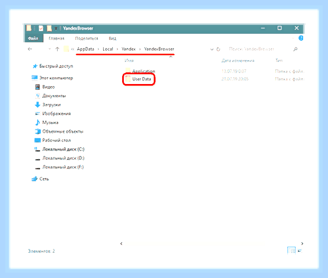Click the Application folder icon
Screen dimensions: 328x278
point(128,71)
